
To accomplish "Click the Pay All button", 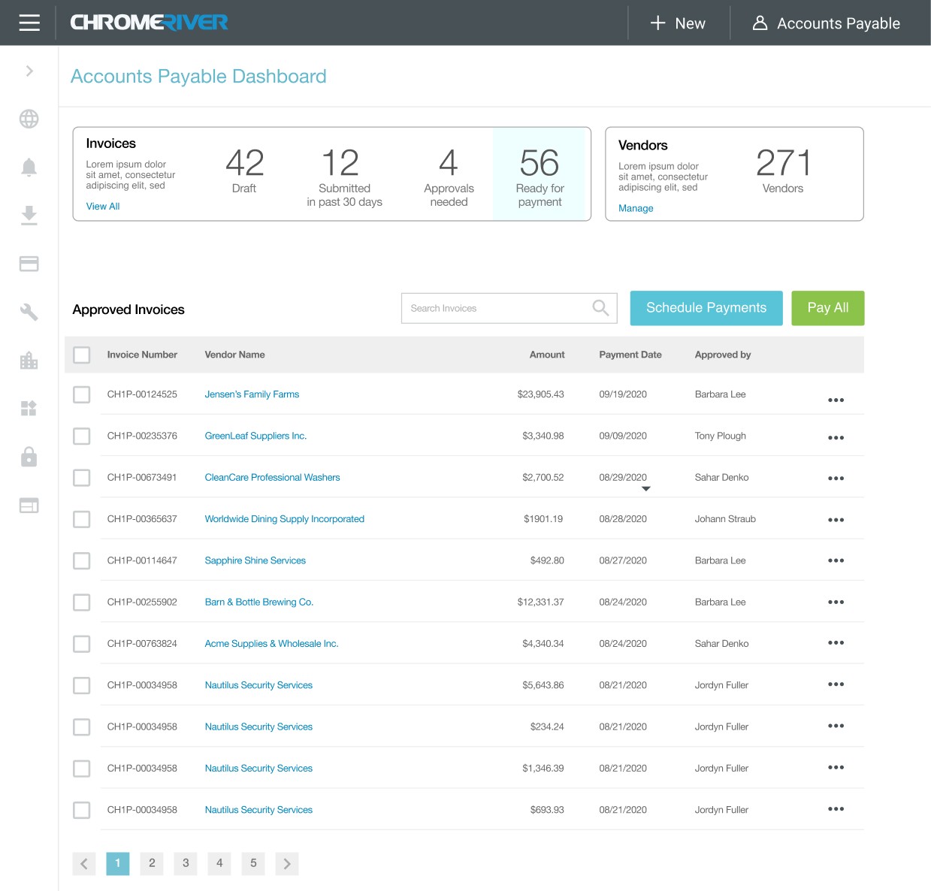I will (x=828, y=308).
